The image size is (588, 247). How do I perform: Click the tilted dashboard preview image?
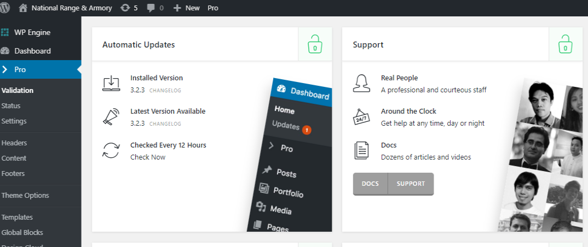(x=291, y=155)
